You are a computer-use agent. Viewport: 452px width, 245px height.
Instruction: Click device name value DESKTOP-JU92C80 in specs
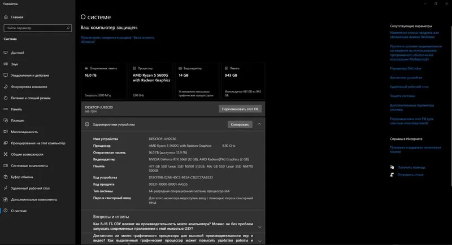point(162,139)
